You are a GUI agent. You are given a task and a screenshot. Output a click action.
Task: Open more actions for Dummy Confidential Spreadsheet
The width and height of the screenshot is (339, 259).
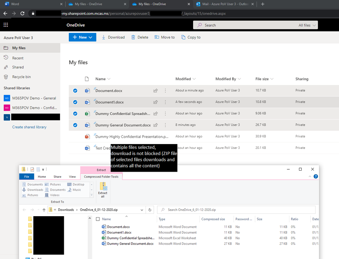[165, 114]
